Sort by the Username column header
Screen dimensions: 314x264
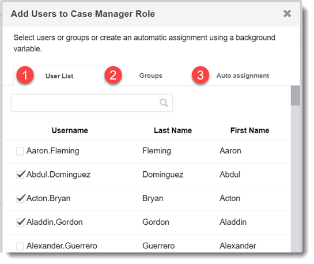(x=70, y=130)
